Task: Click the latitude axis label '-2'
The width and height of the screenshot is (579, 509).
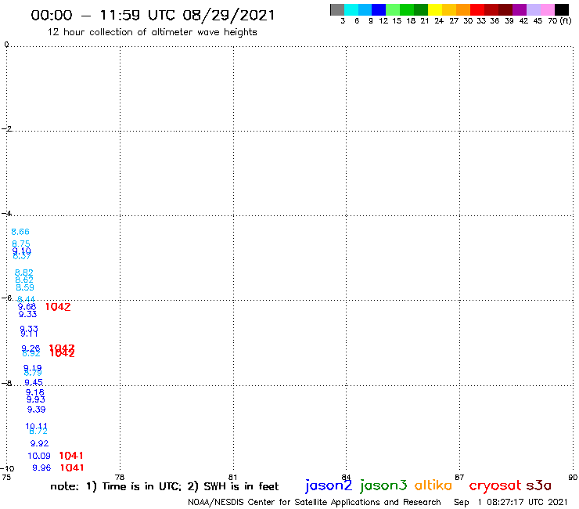Action: [x=6, y=128]
